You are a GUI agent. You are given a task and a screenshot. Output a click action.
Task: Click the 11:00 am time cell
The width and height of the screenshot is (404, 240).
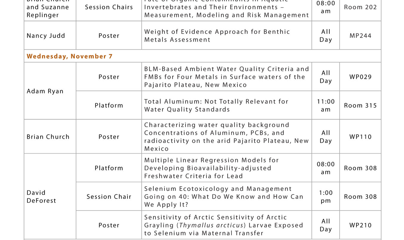[x=326, y=105]
